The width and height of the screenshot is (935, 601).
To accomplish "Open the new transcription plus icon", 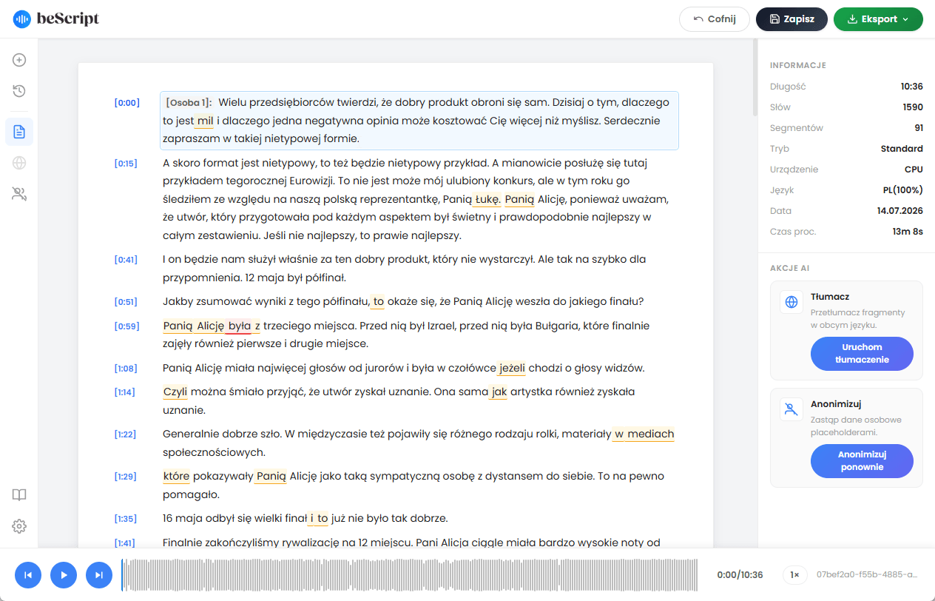I will click(19, 60).
